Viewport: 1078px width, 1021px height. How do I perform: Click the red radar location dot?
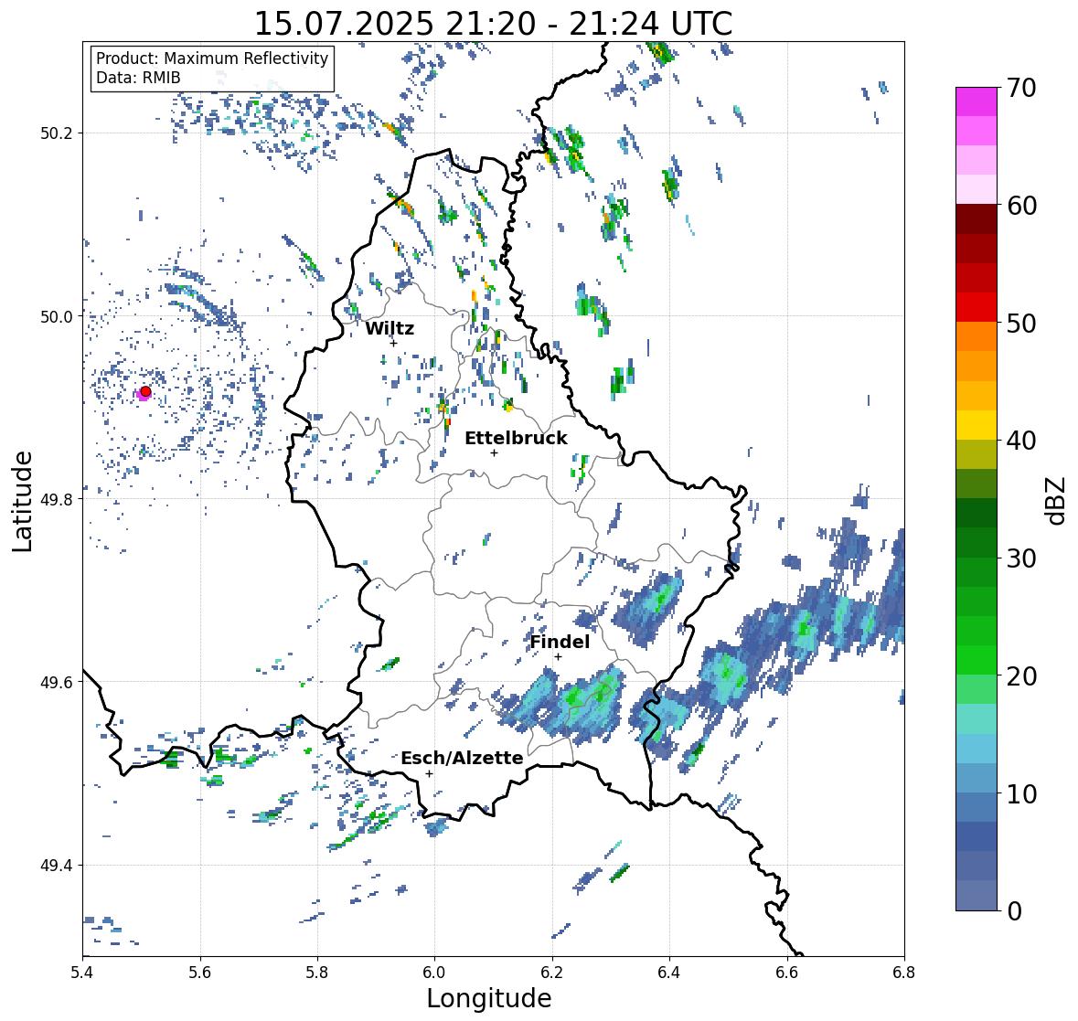[x=145, y=391]
